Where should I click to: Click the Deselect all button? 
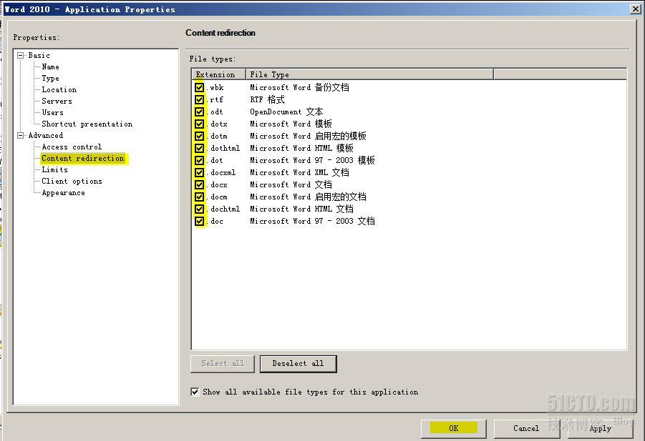click(299, 363)
